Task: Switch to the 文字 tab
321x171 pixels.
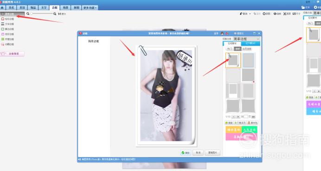Action: [44, 7]
